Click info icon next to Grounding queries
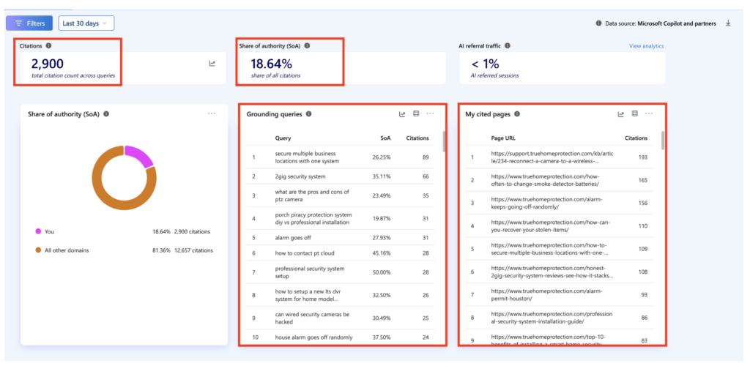Viewport: 750px width, 366px height. (309, 113)
